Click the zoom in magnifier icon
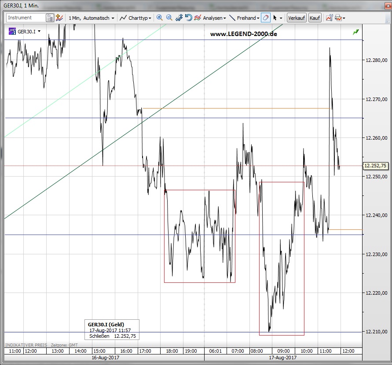Viewport: 392px width, 365px height. (159, 18)
